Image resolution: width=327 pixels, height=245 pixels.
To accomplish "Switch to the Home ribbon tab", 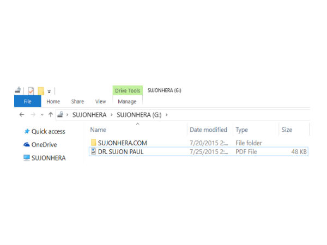I will [53, 101].
